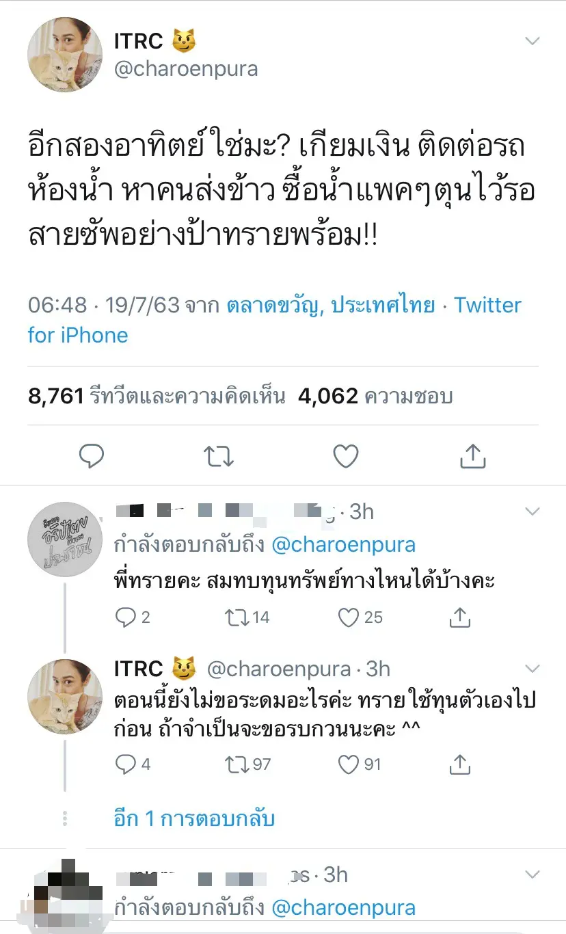The height and width of the screenshot is (934, 566).
Task: Share ITRC's reply tweet
Action: [x=460, y=764]
